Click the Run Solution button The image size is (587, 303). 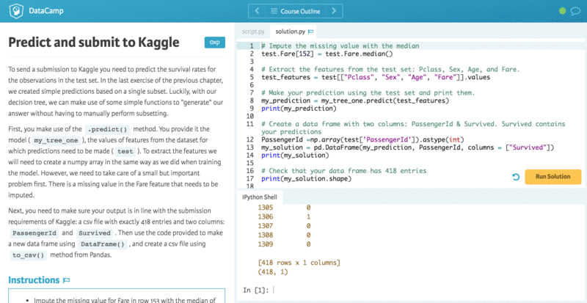point(553,177)
